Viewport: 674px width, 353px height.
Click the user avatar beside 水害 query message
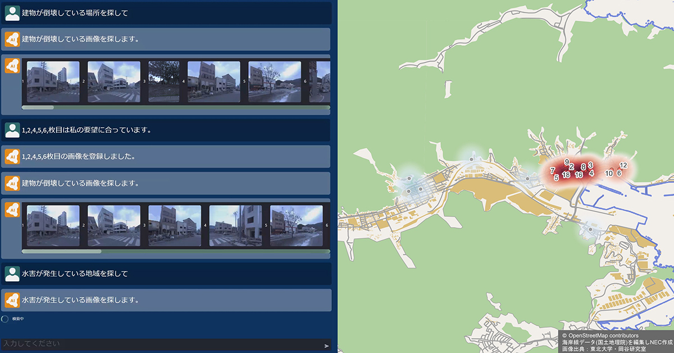12,273
